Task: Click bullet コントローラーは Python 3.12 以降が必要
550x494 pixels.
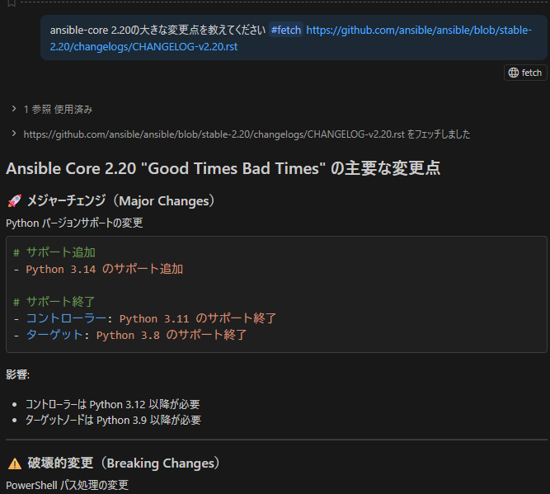Action: pyautogui.click(x=113, y=404)
